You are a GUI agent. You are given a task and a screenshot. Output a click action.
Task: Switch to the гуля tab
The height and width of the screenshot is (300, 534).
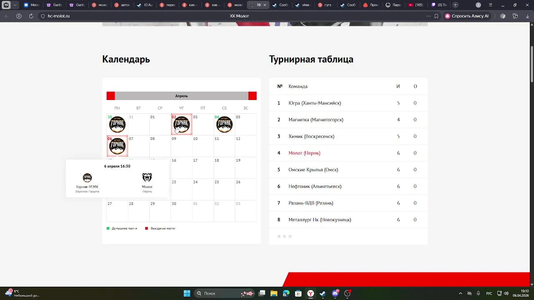click(325, 5)
